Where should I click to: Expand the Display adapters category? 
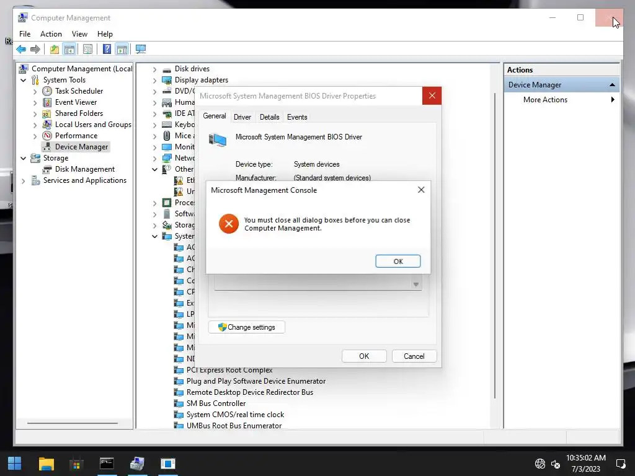point(154,81)
